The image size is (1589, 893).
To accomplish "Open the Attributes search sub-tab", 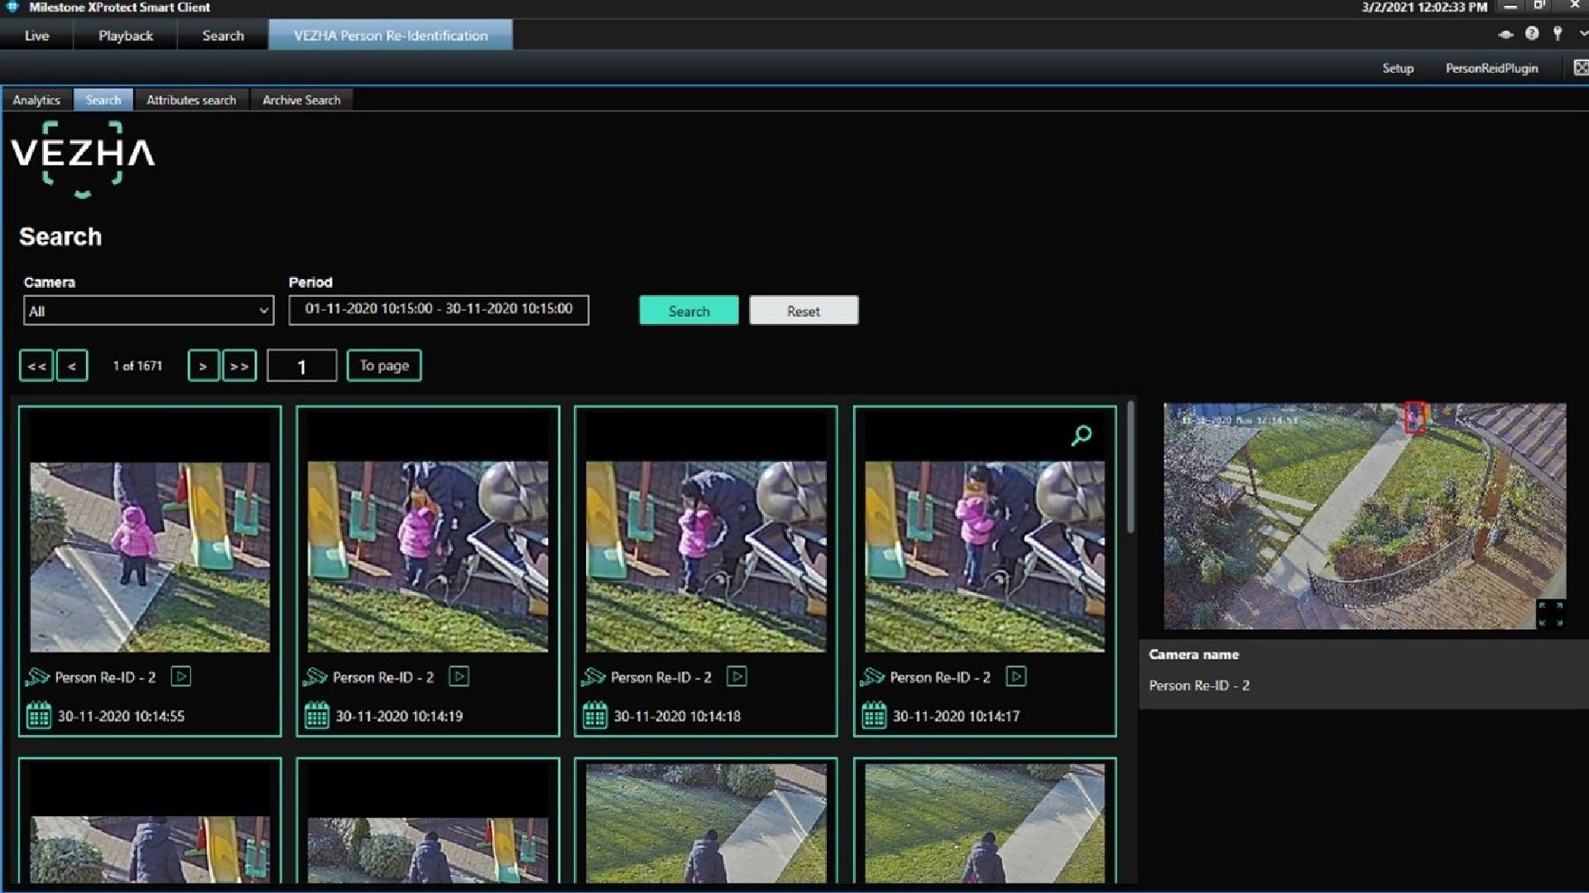I will point(191,100).
